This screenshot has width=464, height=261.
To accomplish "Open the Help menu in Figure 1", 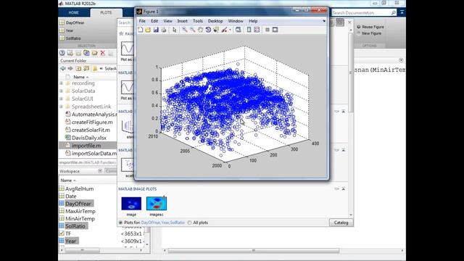I will [253, 21].
